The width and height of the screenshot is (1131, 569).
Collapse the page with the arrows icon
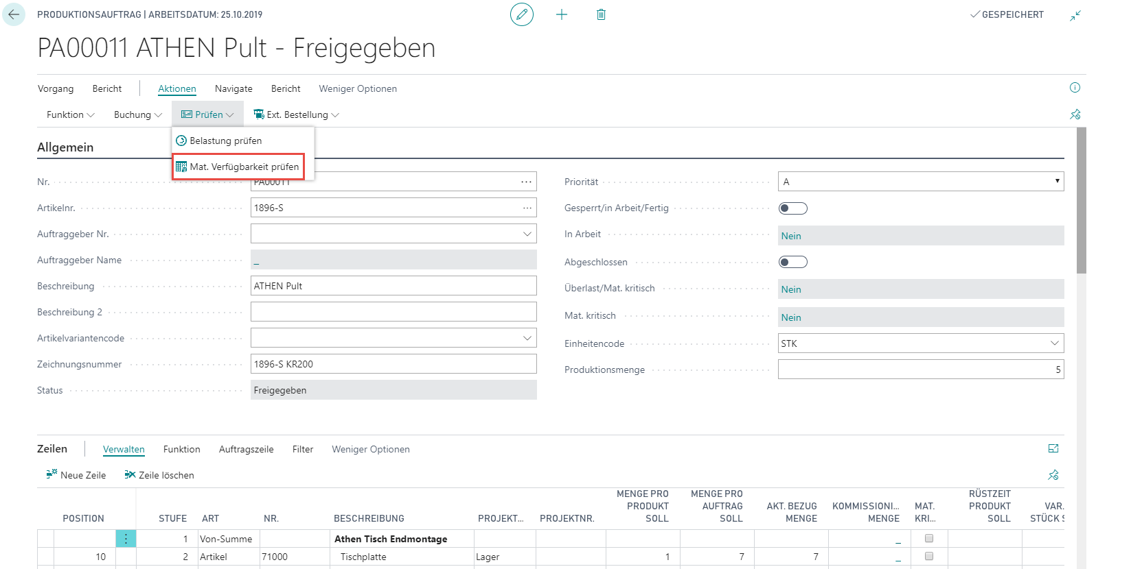click(x=1075, y=15)
